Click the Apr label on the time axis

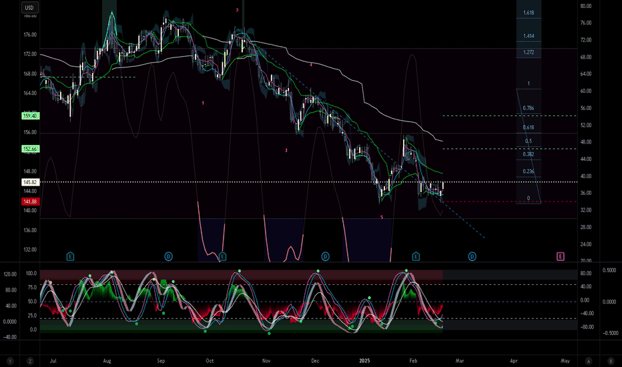pyautogui.click(x=514, y=360)
